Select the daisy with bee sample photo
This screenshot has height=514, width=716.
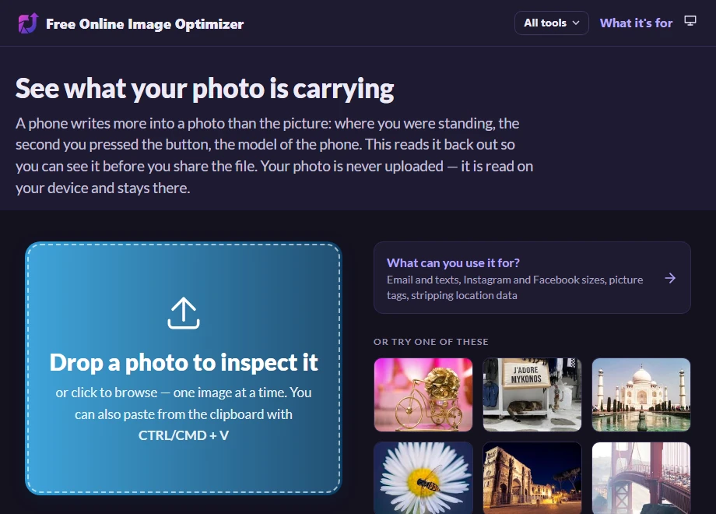[x=423, y=478]
